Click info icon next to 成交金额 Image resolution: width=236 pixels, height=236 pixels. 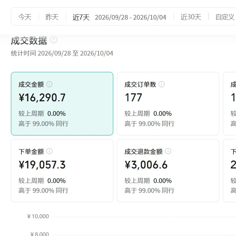pyautogui.click(x=49, y=84)
